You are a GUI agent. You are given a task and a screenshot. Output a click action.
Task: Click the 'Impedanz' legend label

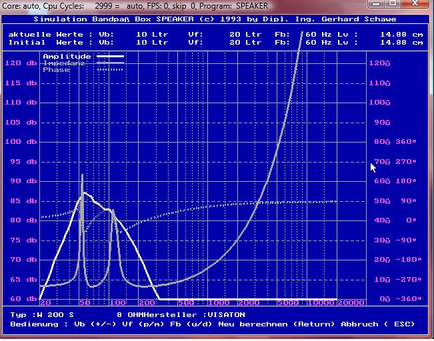[64, 63]
